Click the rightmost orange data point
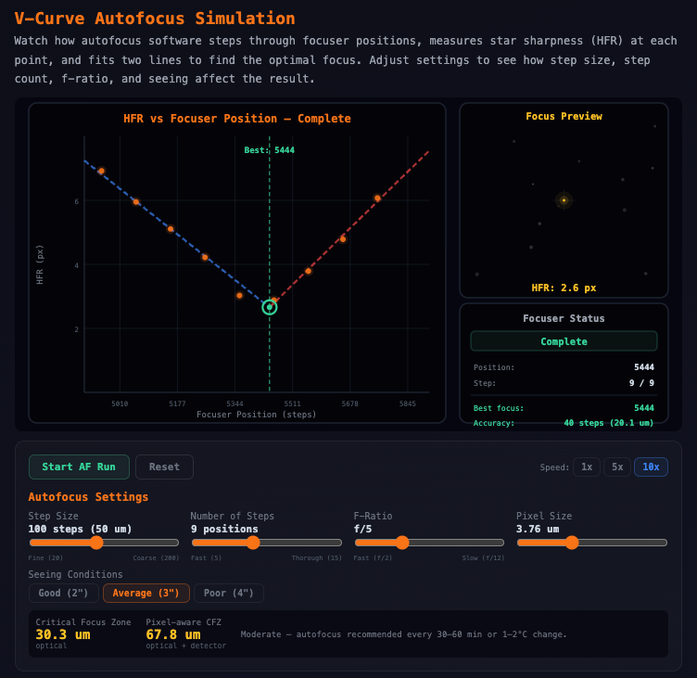 (377, 198)
